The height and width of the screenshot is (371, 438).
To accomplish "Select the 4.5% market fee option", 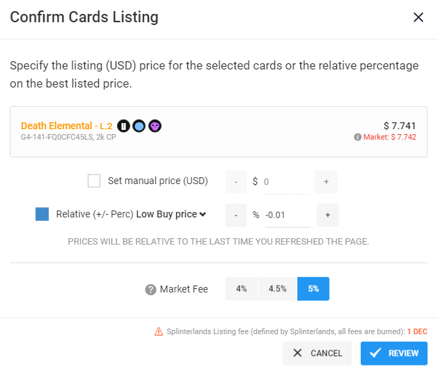I will [277, 289].
